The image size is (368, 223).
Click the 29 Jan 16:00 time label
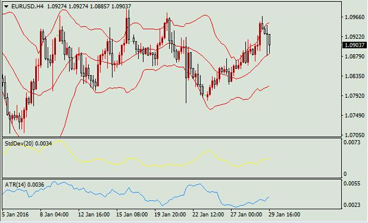285,215
